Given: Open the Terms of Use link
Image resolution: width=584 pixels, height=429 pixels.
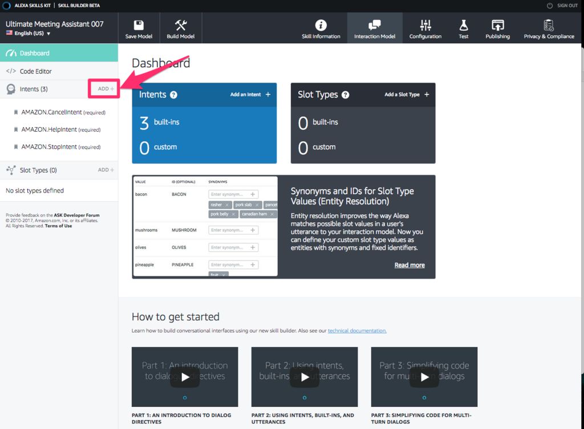Looking at the screenshot, I should point(59,226).
